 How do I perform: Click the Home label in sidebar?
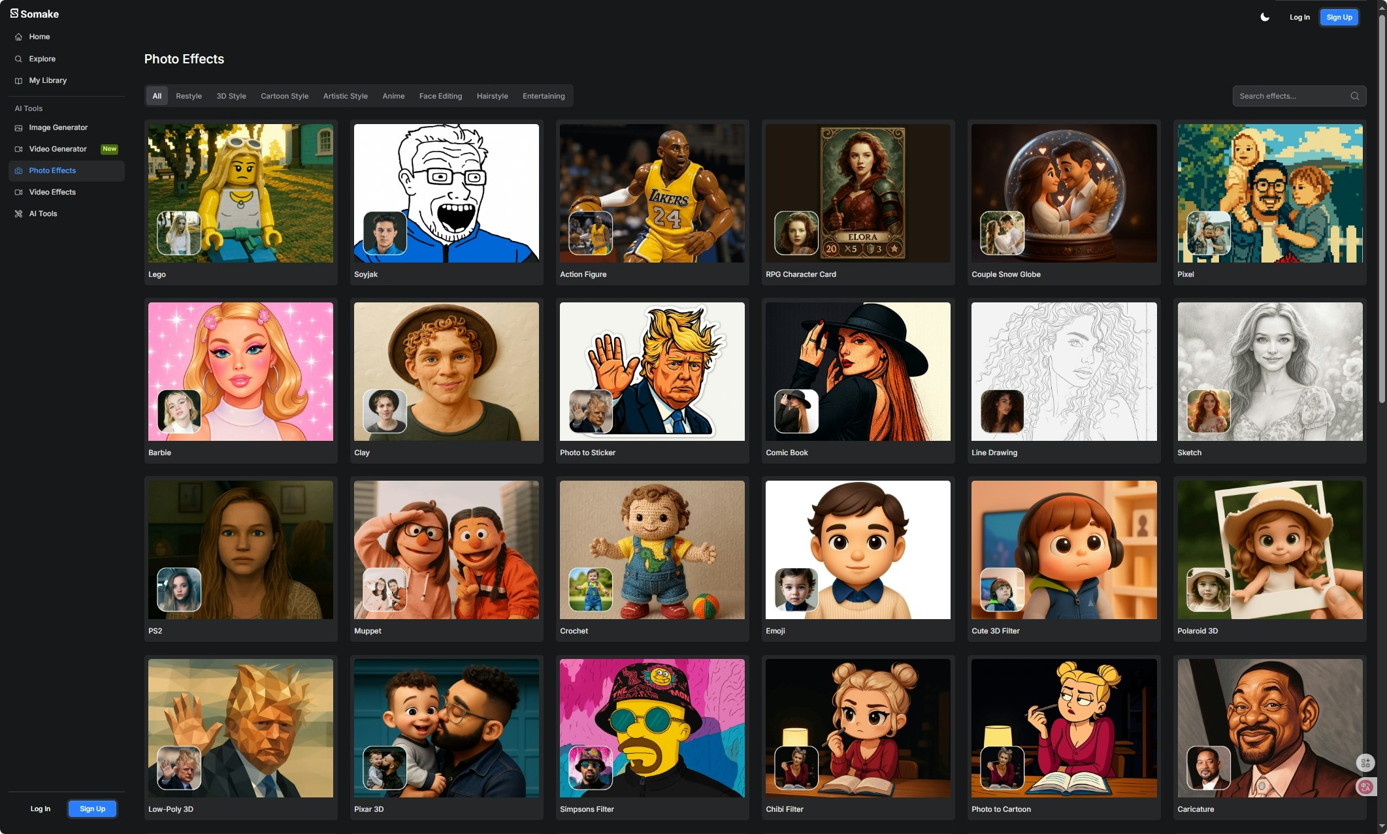point(39,37)
